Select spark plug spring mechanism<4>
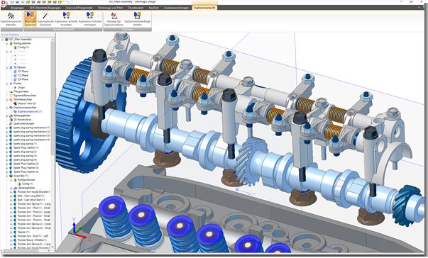 point(32,140)
